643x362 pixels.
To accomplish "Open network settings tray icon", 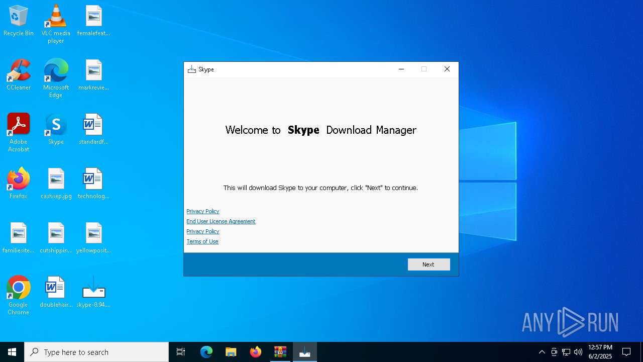I will 566,352.
